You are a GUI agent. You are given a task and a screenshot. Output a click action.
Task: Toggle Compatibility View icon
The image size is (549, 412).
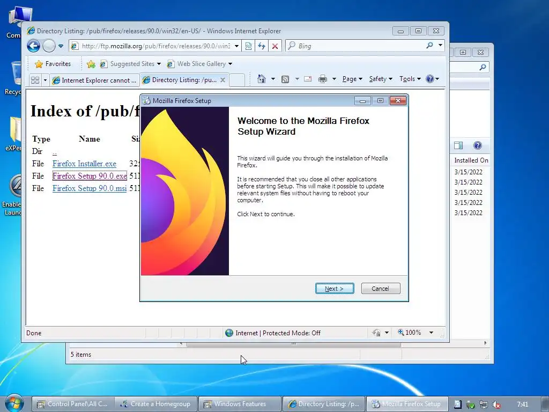tap(248, 46)
